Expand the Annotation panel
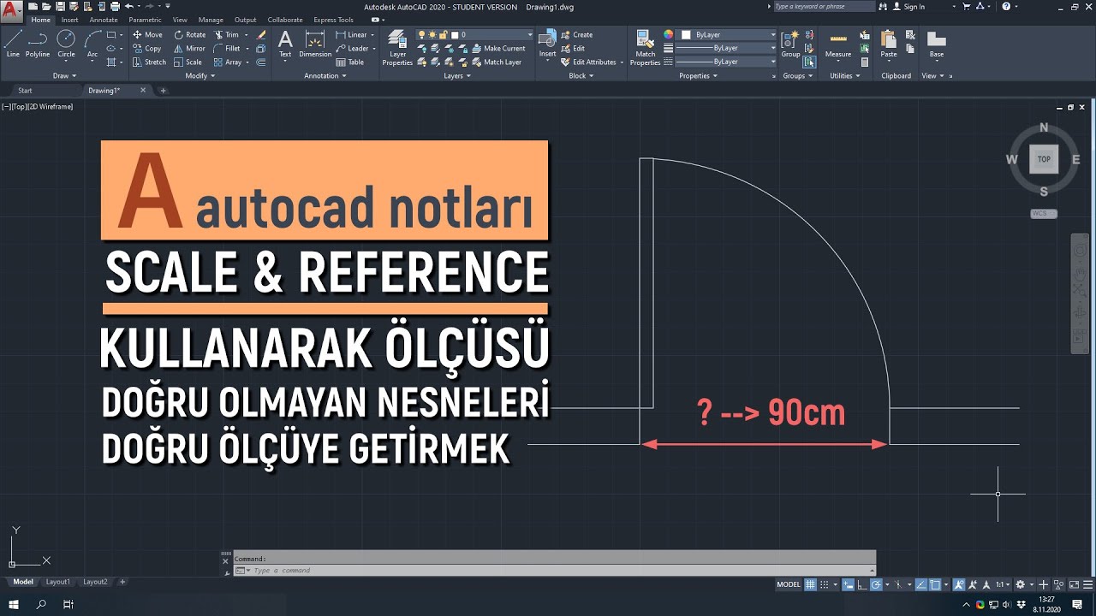 point(325,75)
